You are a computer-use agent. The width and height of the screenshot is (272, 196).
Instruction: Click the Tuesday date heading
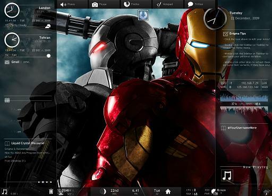tap(236, 13)
